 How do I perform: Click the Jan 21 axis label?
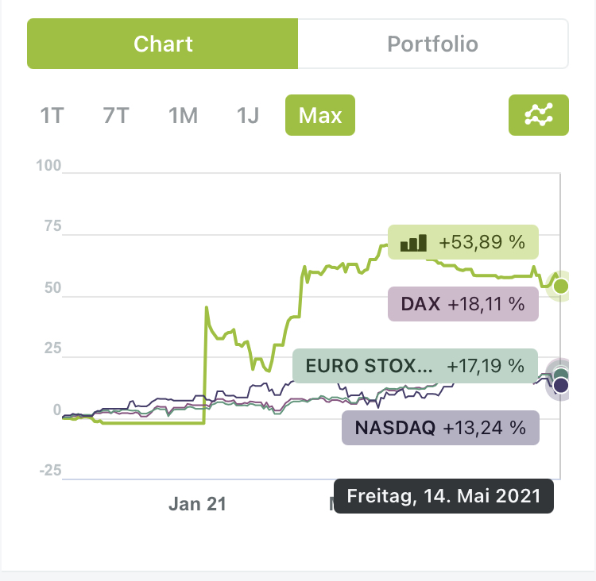pyautogui.click(x=197, y=503)
